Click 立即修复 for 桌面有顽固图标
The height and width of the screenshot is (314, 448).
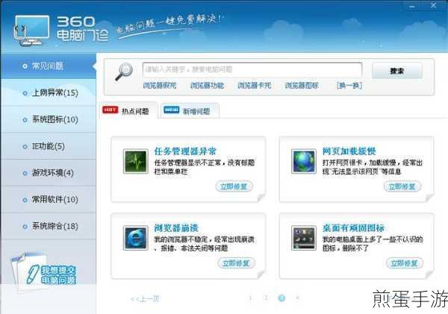pos(405,263)
